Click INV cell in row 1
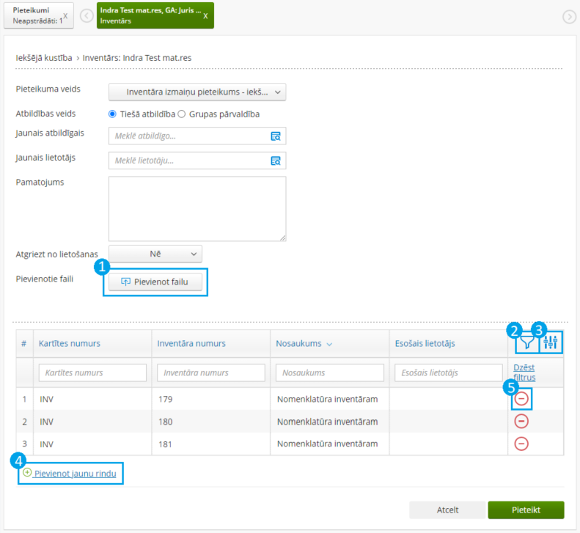 47,399
